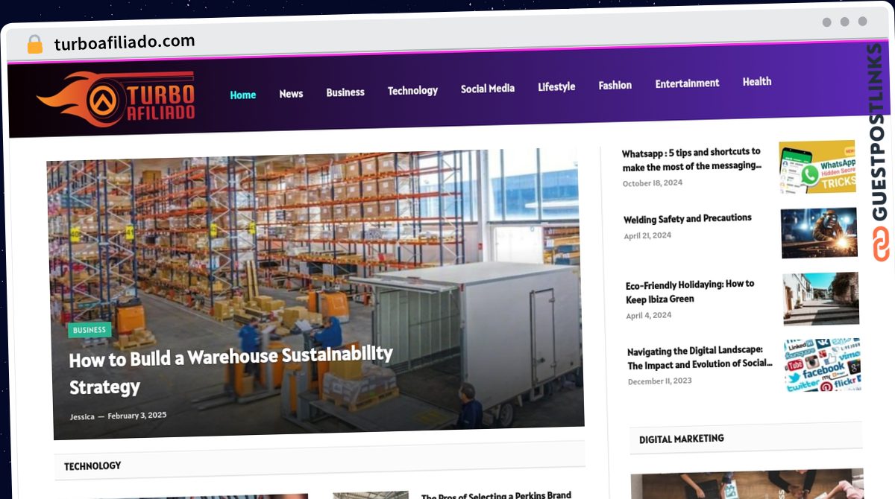Image resolution: width=895 pixels, height=499 pixels.
Task: Click the April 21, 2024 date
Action: [647, 235]
